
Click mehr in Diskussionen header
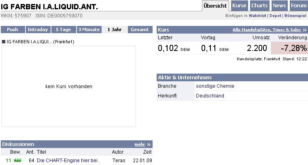pos(140,144)
